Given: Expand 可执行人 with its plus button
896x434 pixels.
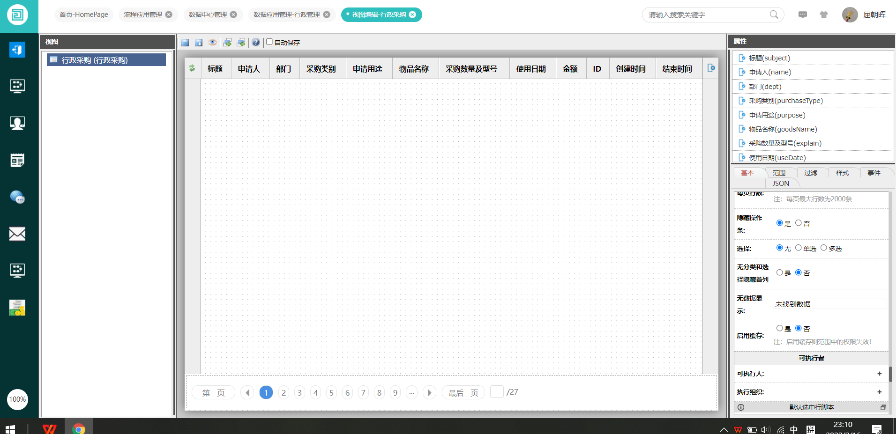Looking at the screenshot, I should [879, 374].
